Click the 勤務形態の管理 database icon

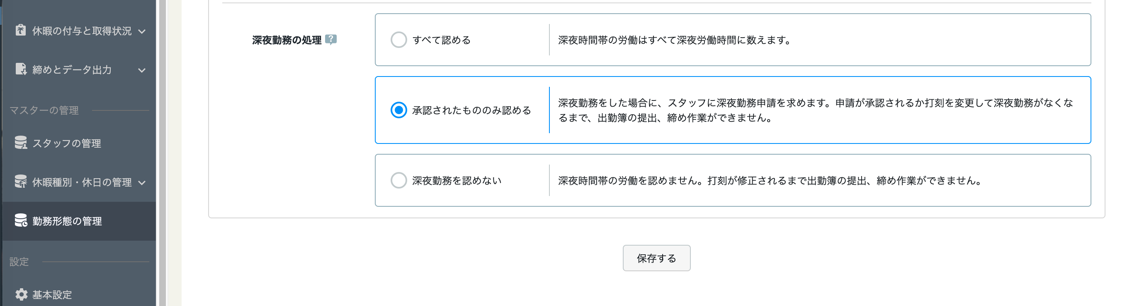(21, 220)
